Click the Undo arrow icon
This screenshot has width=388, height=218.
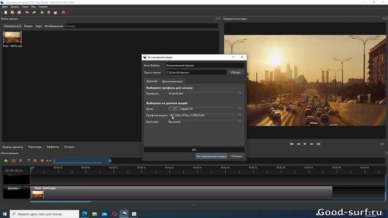[x=27, y=12]
